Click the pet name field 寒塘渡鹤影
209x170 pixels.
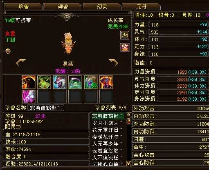tap(46, 108)
